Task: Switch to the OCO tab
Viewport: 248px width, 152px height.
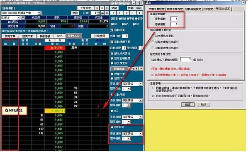Action: (59, 36)
